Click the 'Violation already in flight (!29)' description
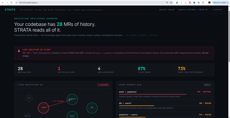 click(150, 97)
